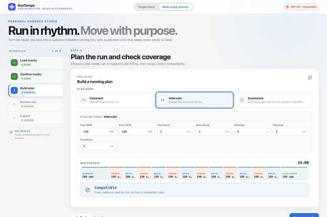Click the Plan the run and check coverage title
This screenshot has height=217, width=327.
pos(120,57)
